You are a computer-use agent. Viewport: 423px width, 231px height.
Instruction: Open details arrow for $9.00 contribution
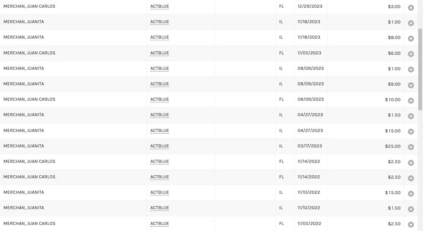411,85
